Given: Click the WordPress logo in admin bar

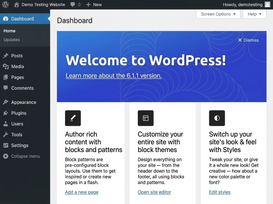Looking at the screenshot, I should (5, 5).
